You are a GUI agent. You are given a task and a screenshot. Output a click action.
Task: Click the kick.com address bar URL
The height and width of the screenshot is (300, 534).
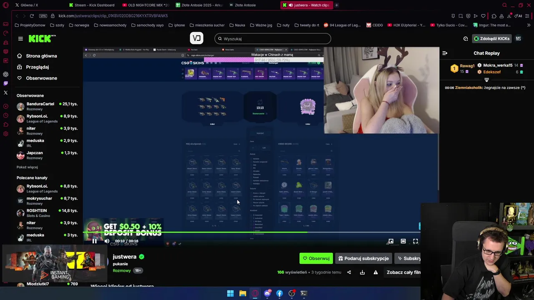[113, 16]
